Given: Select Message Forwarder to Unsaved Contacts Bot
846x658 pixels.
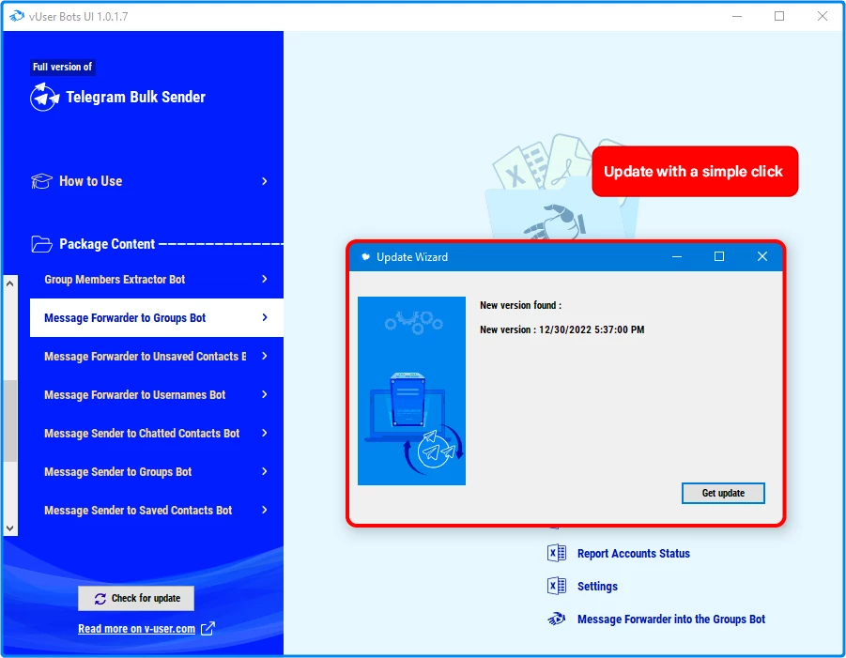Looking at the screenshot, I should click(x=157, y=357).
